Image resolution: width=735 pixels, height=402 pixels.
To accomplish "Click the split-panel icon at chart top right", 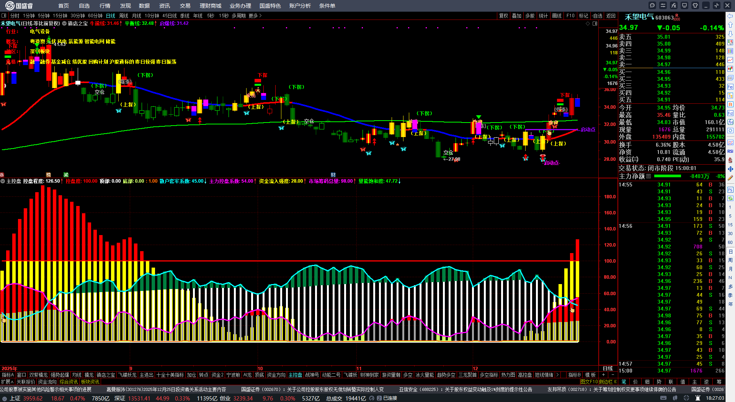I will [595, 24].
